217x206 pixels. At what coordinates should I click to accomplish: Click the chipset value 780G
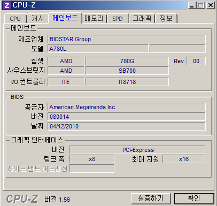(127, 61)
